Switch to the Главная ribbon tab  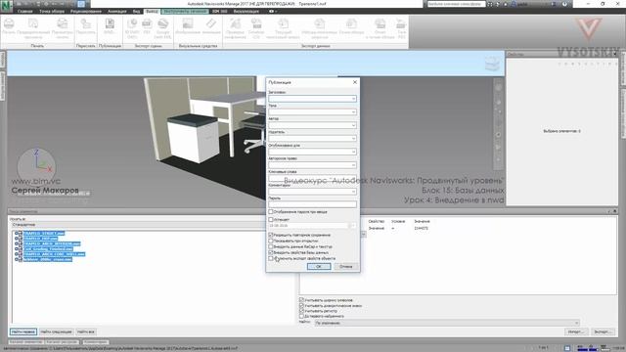[24, 11]
